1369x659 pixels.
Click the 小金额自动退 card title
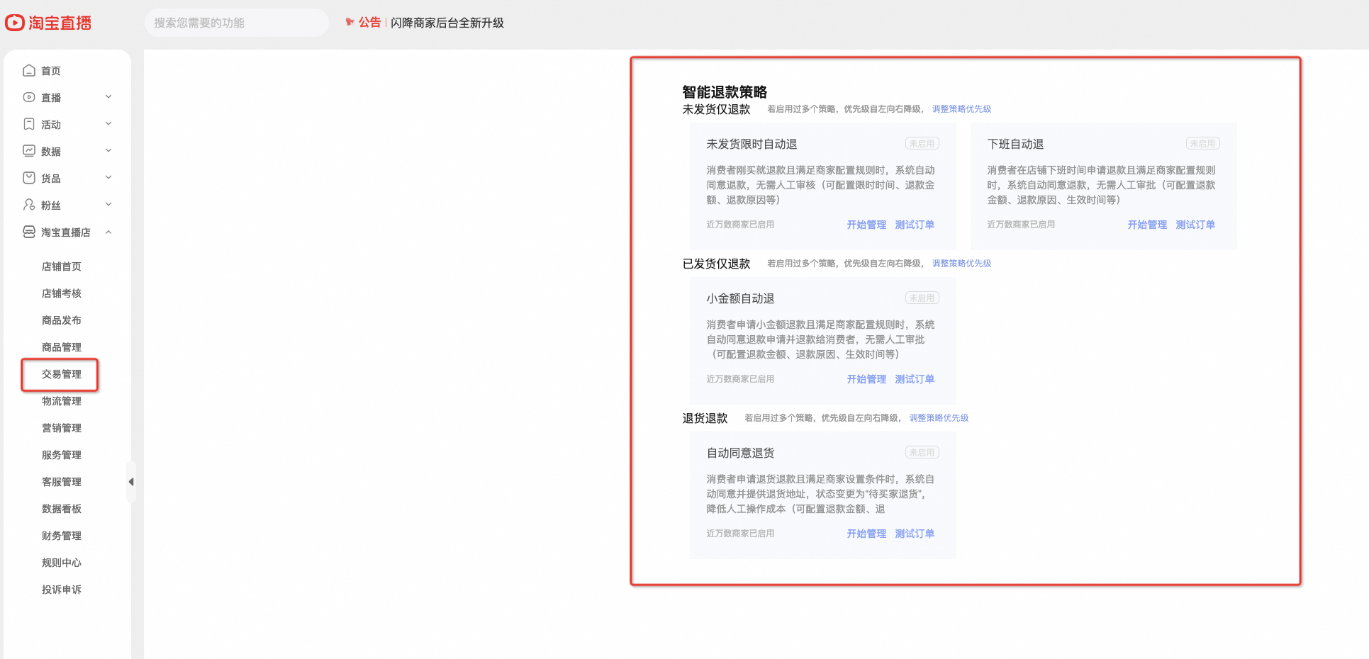tap(740, 298)
